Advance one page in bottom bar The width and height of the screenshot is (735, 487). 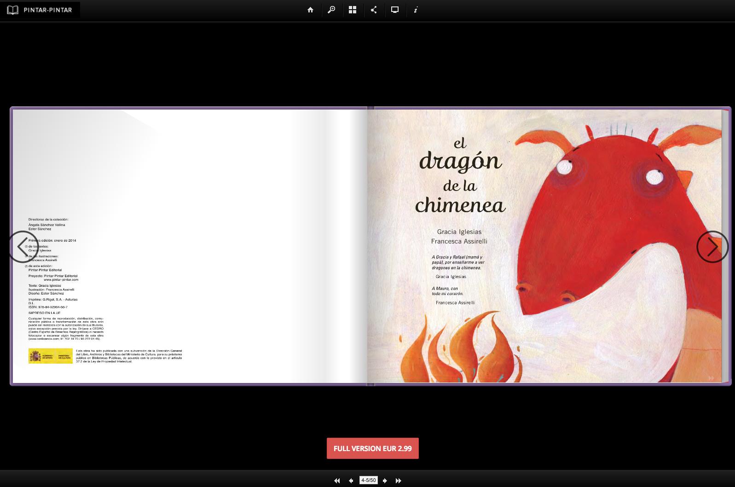(x=385, y=481)
